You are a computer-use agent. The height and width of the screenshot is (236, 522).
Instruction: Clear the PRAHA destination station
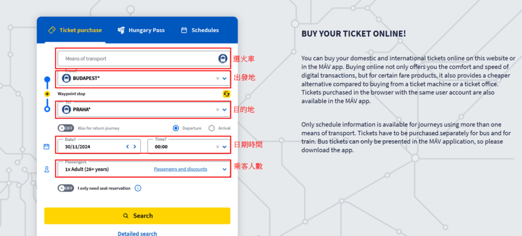[x=218, y=109]
